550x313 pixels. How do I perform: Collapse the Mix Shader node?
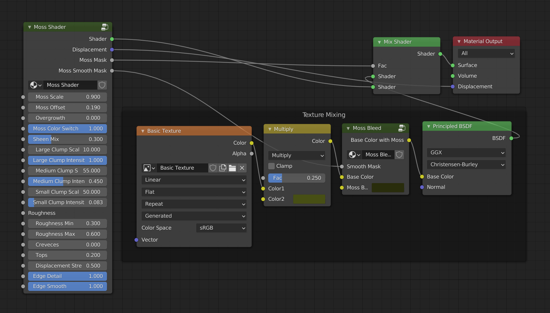[x=379, y=42]
